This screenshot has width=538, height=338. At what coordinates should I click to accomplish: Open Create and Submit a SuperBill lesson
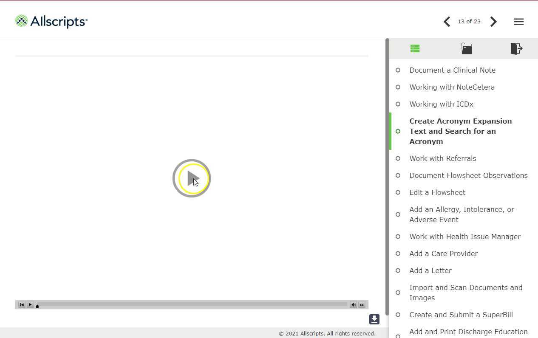[x=461, y=315]
